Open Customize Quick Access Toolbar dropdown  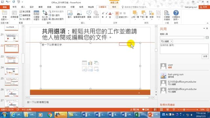tap(22, 2)
